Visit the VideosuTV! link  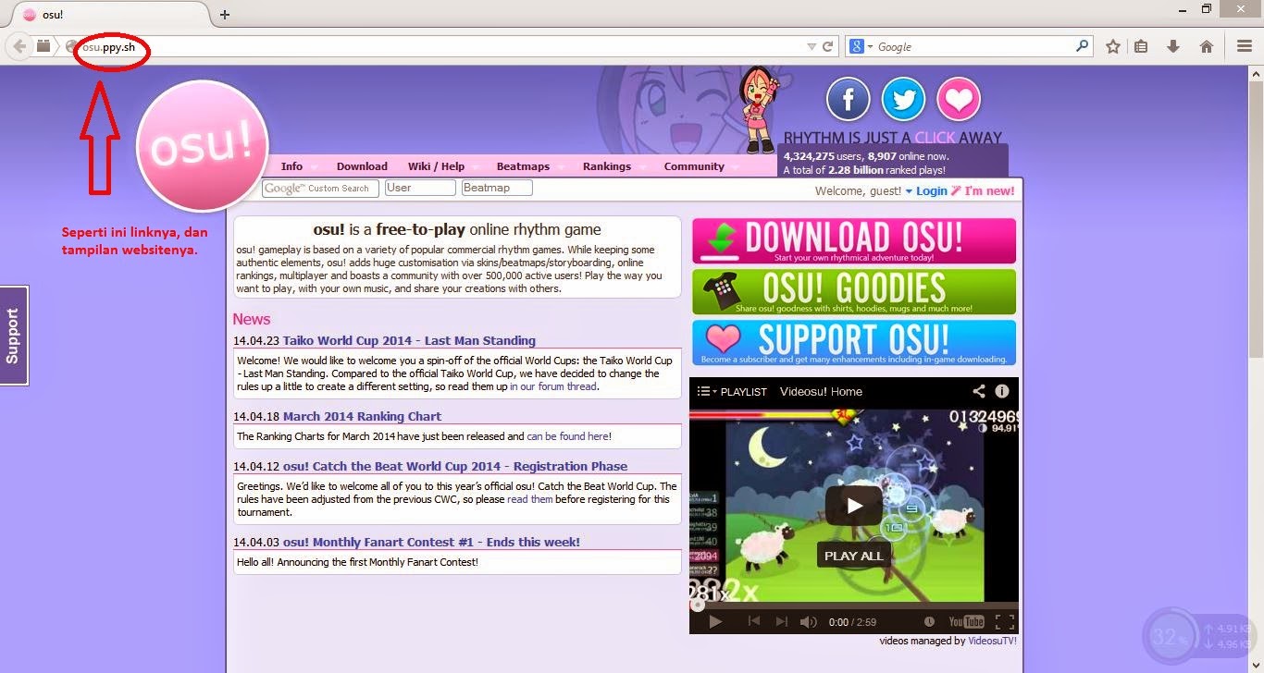(992, 641)
